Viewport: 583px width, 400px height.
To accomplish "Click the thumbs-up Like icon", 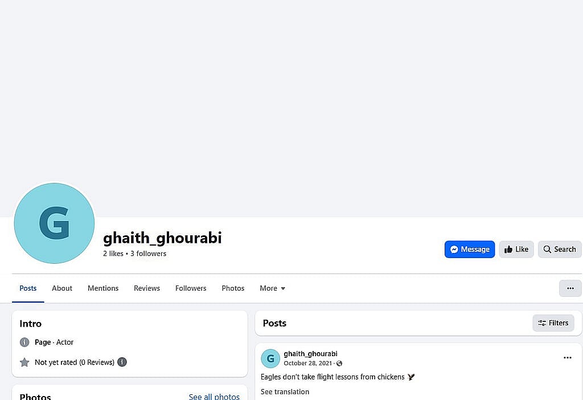I will 508,250.
